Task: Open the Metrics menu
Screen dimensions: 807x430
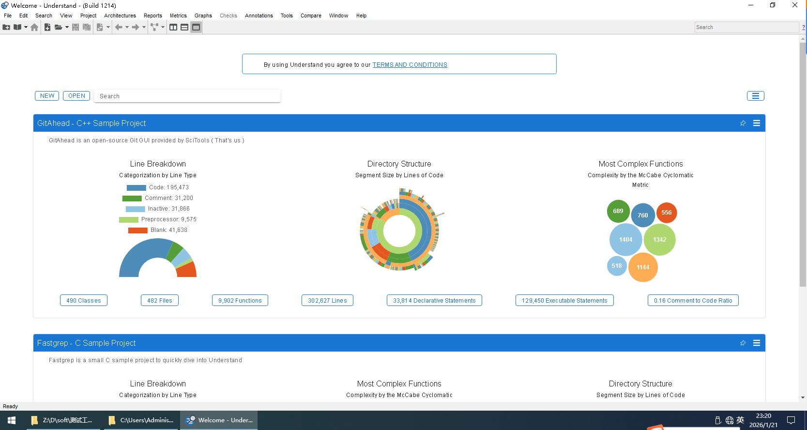Action: pyautogui.click(x=178, y=15)
